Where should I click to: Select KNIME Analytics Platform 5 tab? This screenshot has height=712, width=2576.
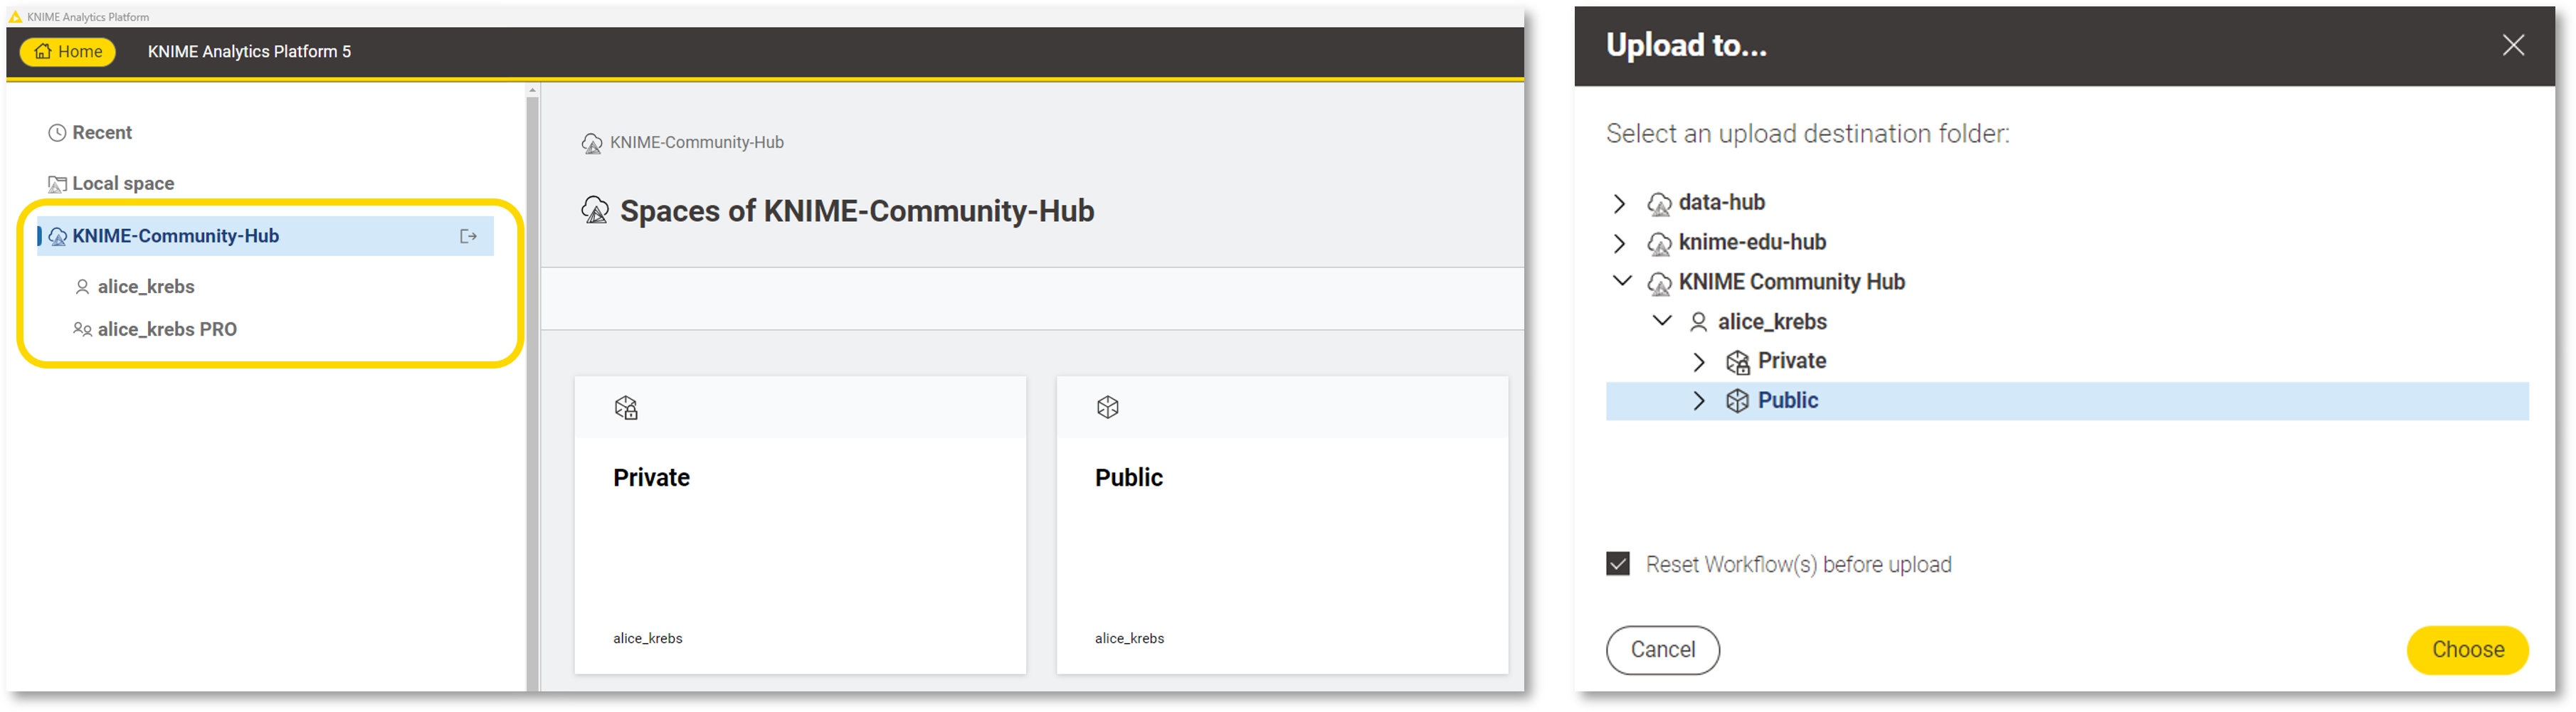point(249,52)
